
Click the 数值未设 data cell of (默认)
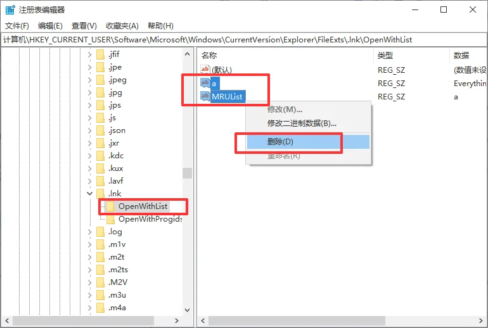pyautogui.click(x=470, y=70)
